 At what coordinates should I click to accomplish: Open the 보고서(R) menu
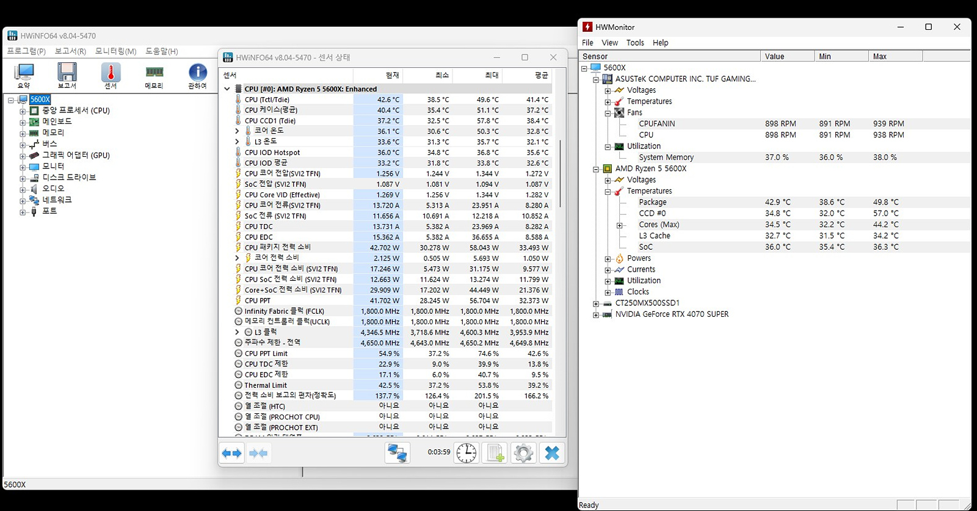tap(70, 51)
